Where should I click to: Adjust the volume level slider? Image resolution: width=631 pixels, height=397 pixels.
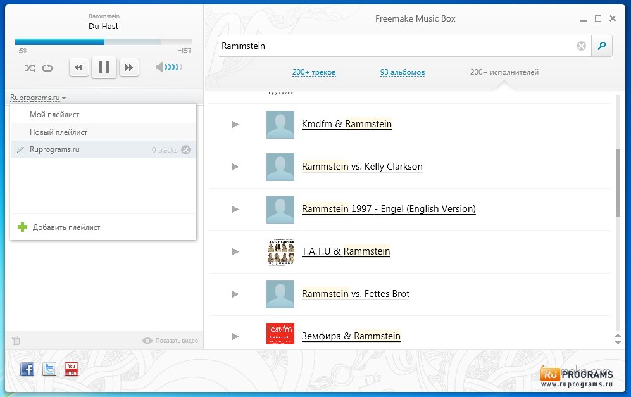pyautogui.click(x=173, y=67)
